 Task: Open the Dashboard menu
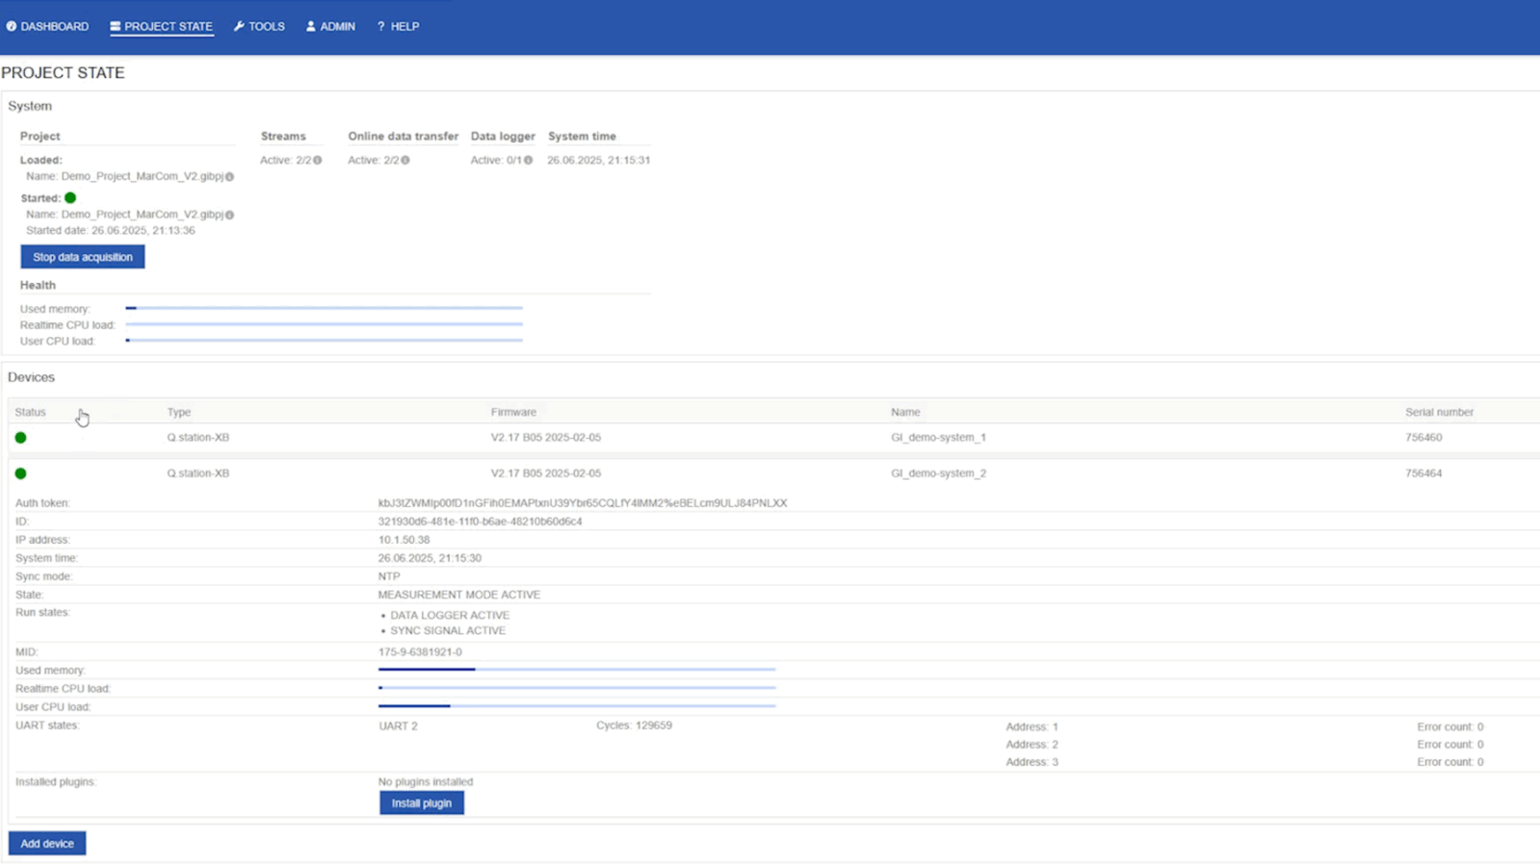pyautogui.click(x=47, y=26)
